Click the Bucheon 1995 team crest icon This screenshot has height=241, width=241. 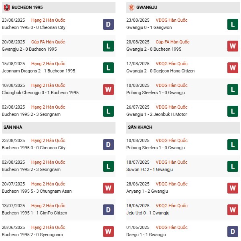click(x=6, y=7)
